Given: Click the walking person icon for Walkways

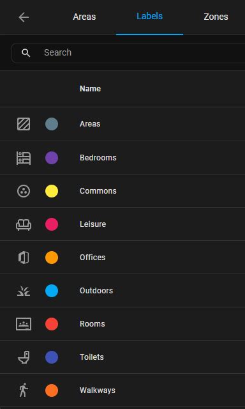Looking at the screenshot, I should point(24,390).
